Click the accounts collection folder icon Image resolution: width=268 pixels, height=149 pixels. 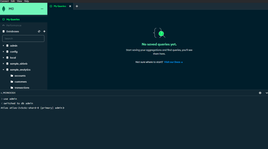(12, 76)
